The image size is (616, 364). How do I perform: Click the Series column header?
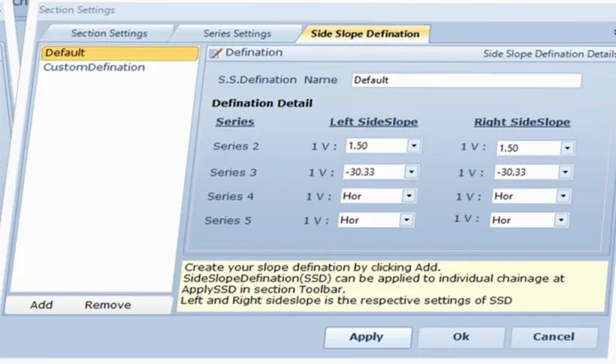click(x=235, y=122)
